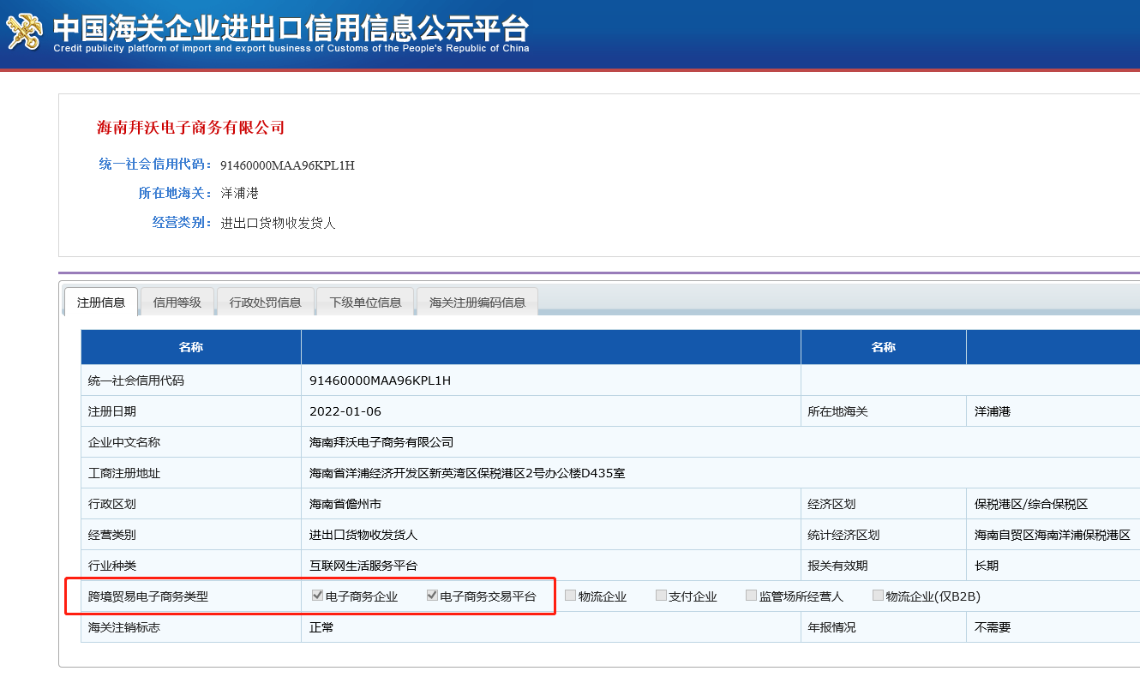Click the second 名称 column header
Viewport: 1140px width, 683px height.
coord(884,347)
